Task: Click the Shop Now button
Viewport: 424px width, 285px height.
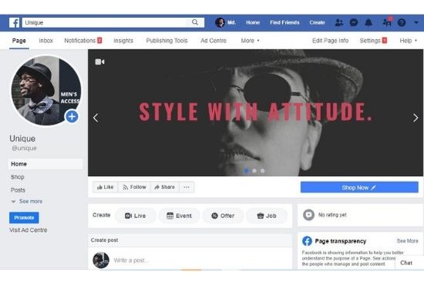Action: pos(359,187)
